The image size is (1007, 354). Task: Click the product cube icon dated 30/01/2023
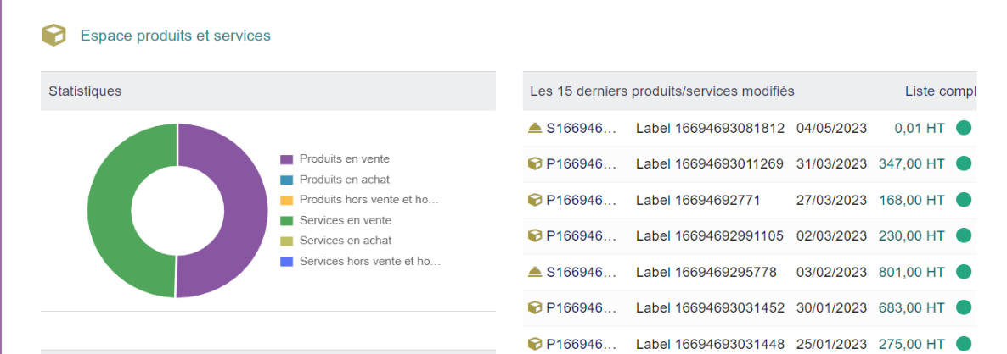pyautogui.click(x=534, y=308)
